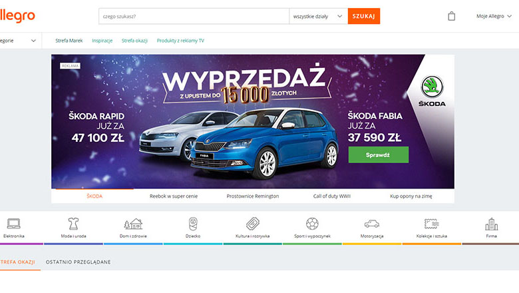Choose the Dom i zdrowie house icon

click(x=133, y=224)
